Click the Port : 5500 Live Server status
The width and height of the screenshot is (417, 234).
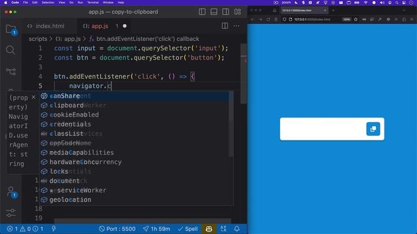(117, 229)
